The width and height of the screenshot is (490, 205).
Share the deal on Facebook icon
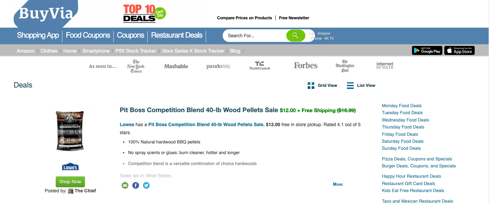(136, 185)
